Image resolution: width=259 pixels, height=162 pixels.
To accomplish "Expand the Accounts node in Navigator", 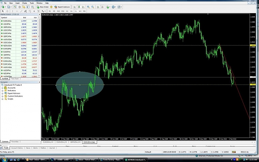I will tap(2, 88).
